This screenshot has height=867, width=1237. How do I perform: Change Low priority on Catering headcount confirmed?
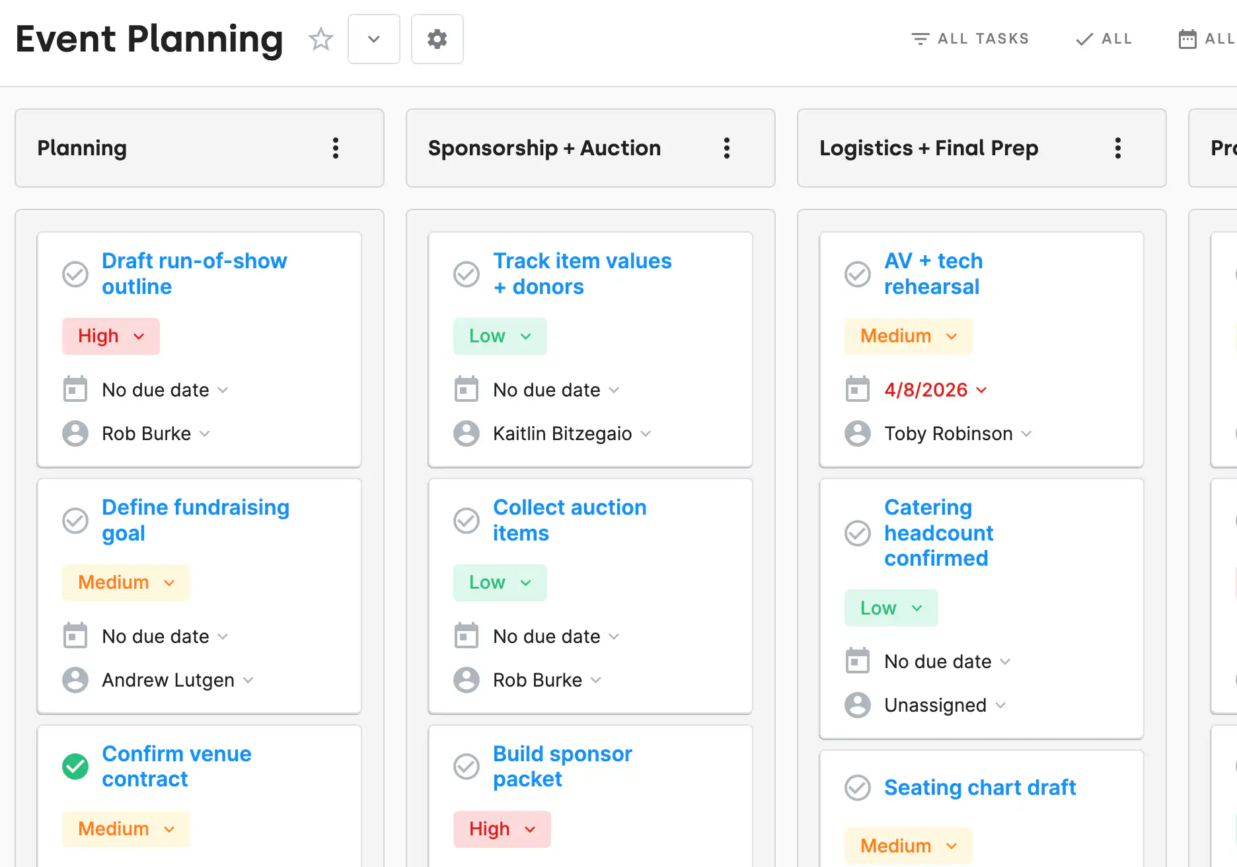pos(891,608)
